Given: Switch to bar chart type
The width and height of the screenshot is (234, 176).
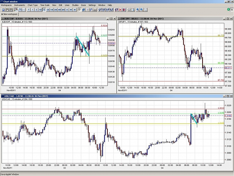Looking at the screenshot, I should point(20,10).
